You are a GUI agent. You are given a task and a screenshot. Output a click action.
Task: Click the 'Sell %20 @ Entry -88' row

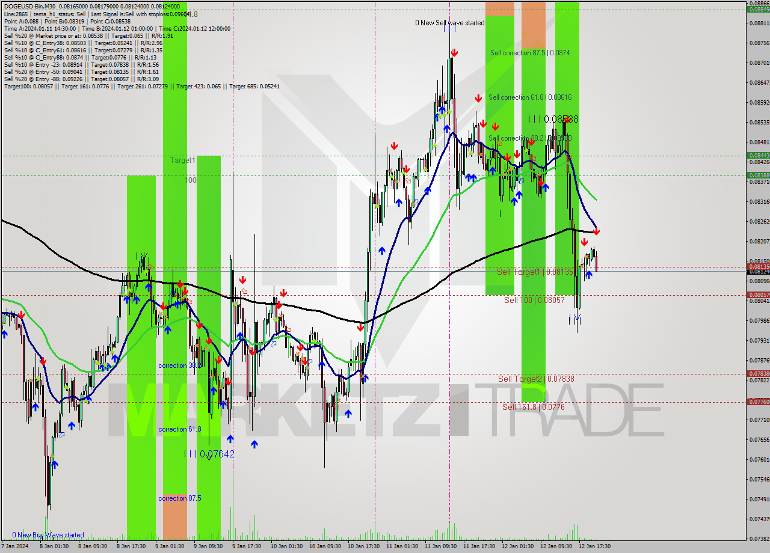[81, 79]
